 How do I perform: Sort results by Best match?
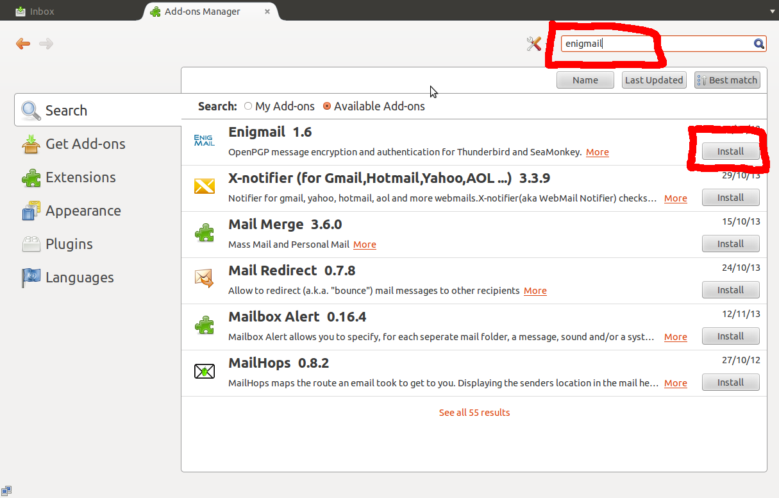[x=727, y=80]
